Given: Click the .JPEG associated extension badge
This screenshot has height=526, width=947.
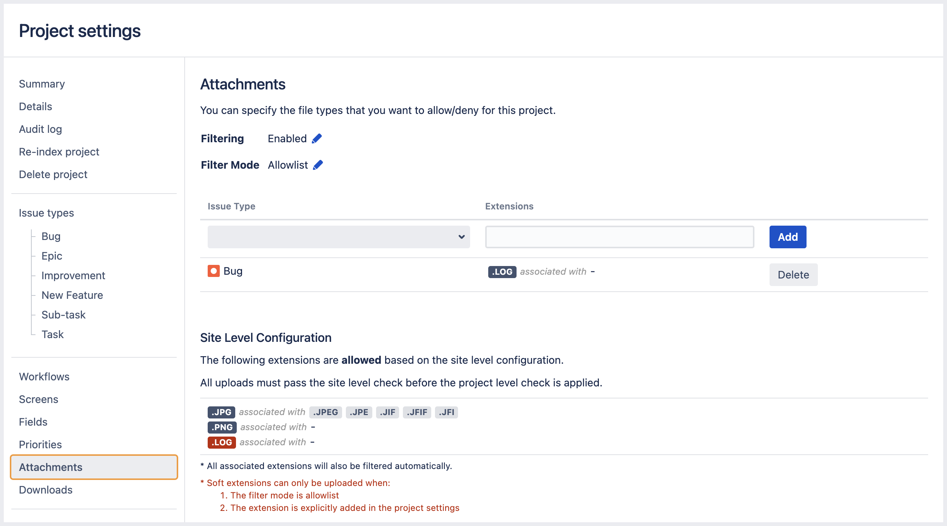Looking at the screenshot, I should (x=325, y=412).
